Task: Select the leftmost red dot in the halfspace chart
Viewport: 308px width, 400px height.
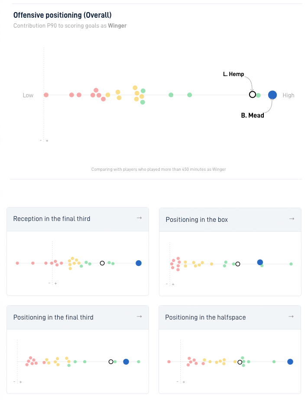Action: pos(169,362)
